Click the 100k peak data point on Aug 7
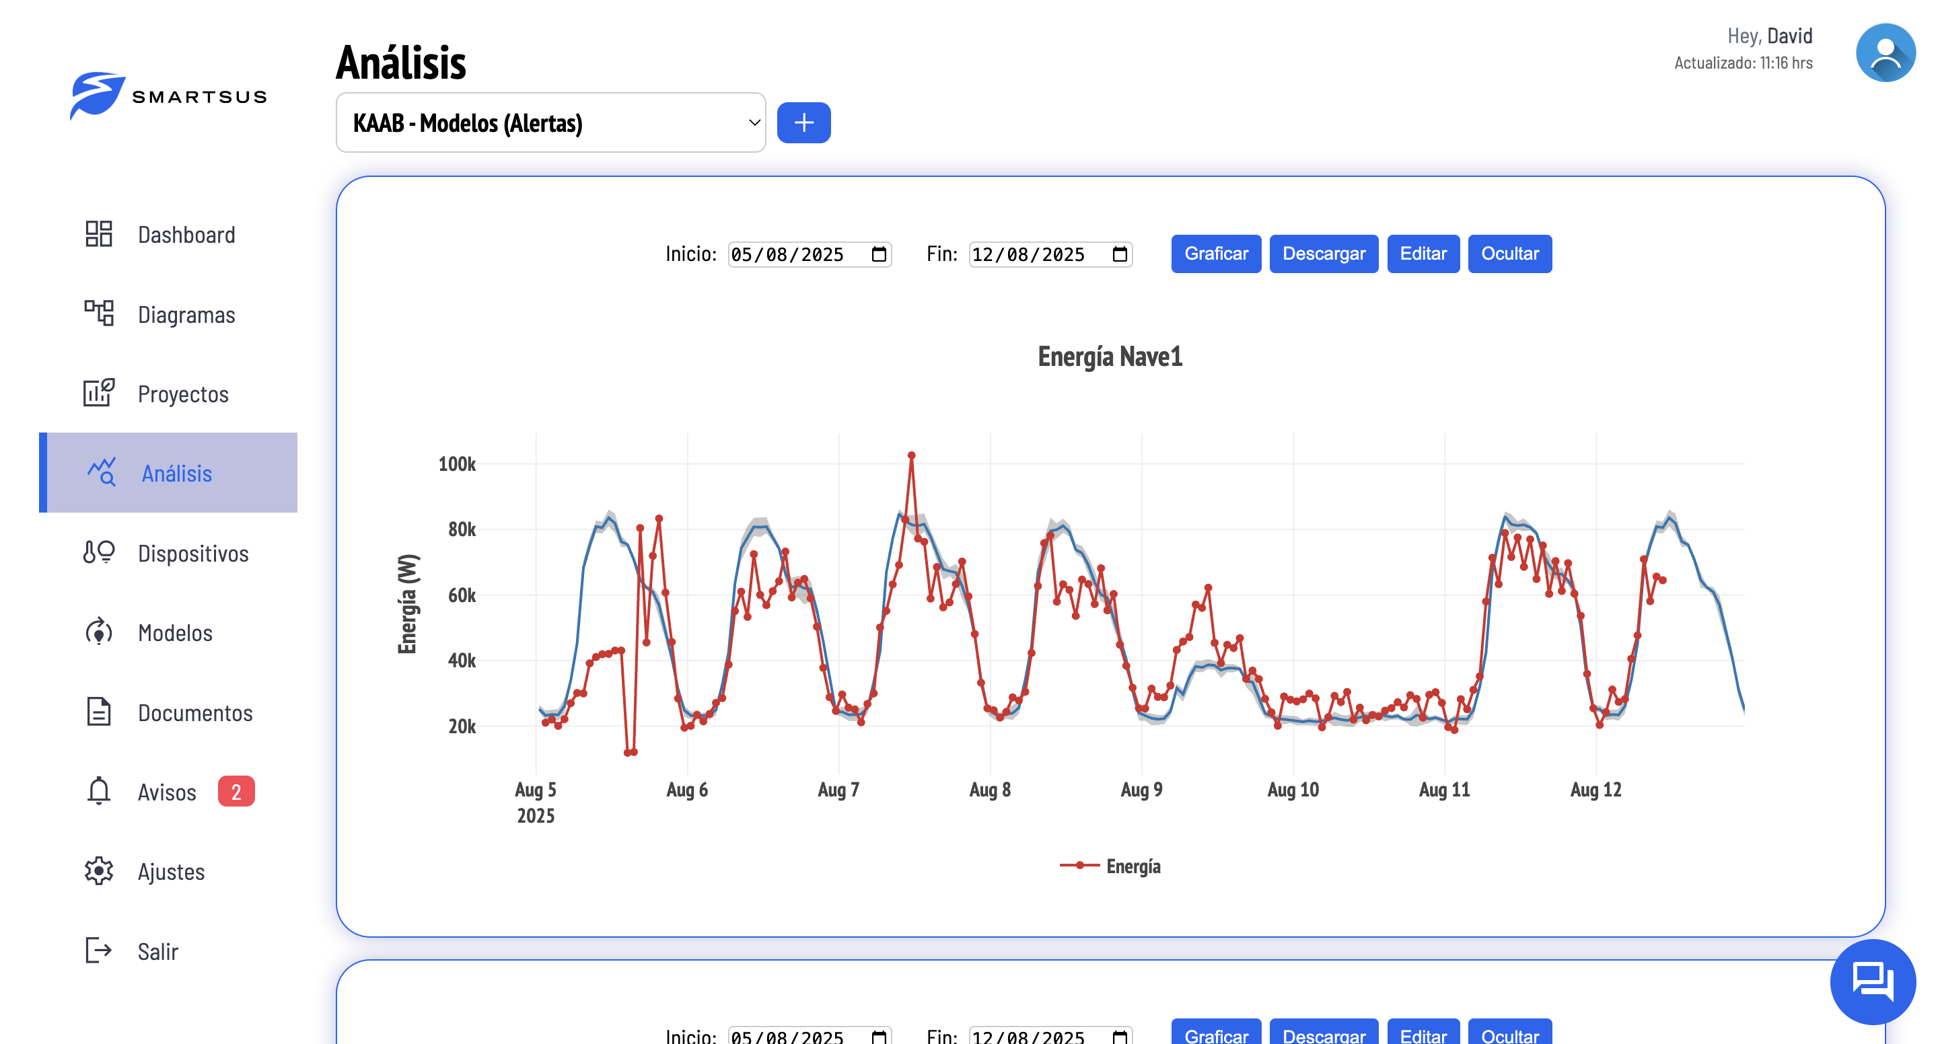This screenshot has width=1938, height=1044. click(911, 455)
